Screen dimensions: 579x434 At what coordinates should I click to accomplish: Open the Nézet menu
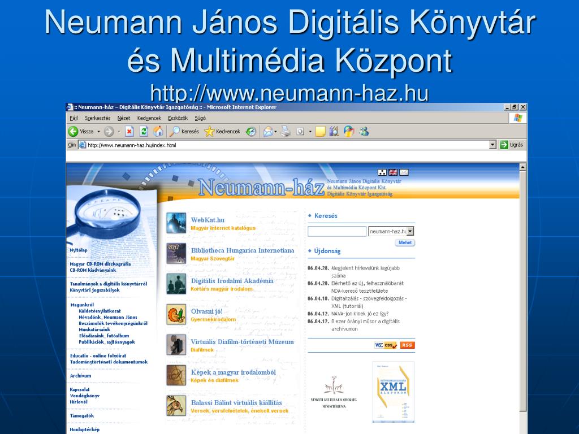tap(124, 118)
